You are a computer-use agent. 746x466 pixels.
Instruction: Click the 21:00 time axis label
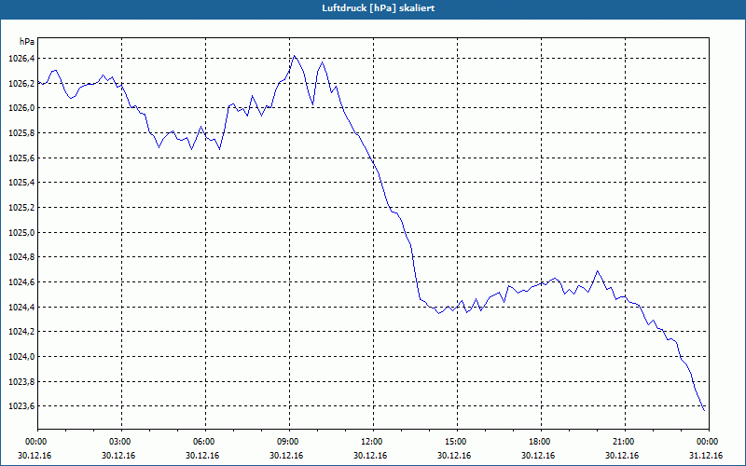click(x=623, y=442)
